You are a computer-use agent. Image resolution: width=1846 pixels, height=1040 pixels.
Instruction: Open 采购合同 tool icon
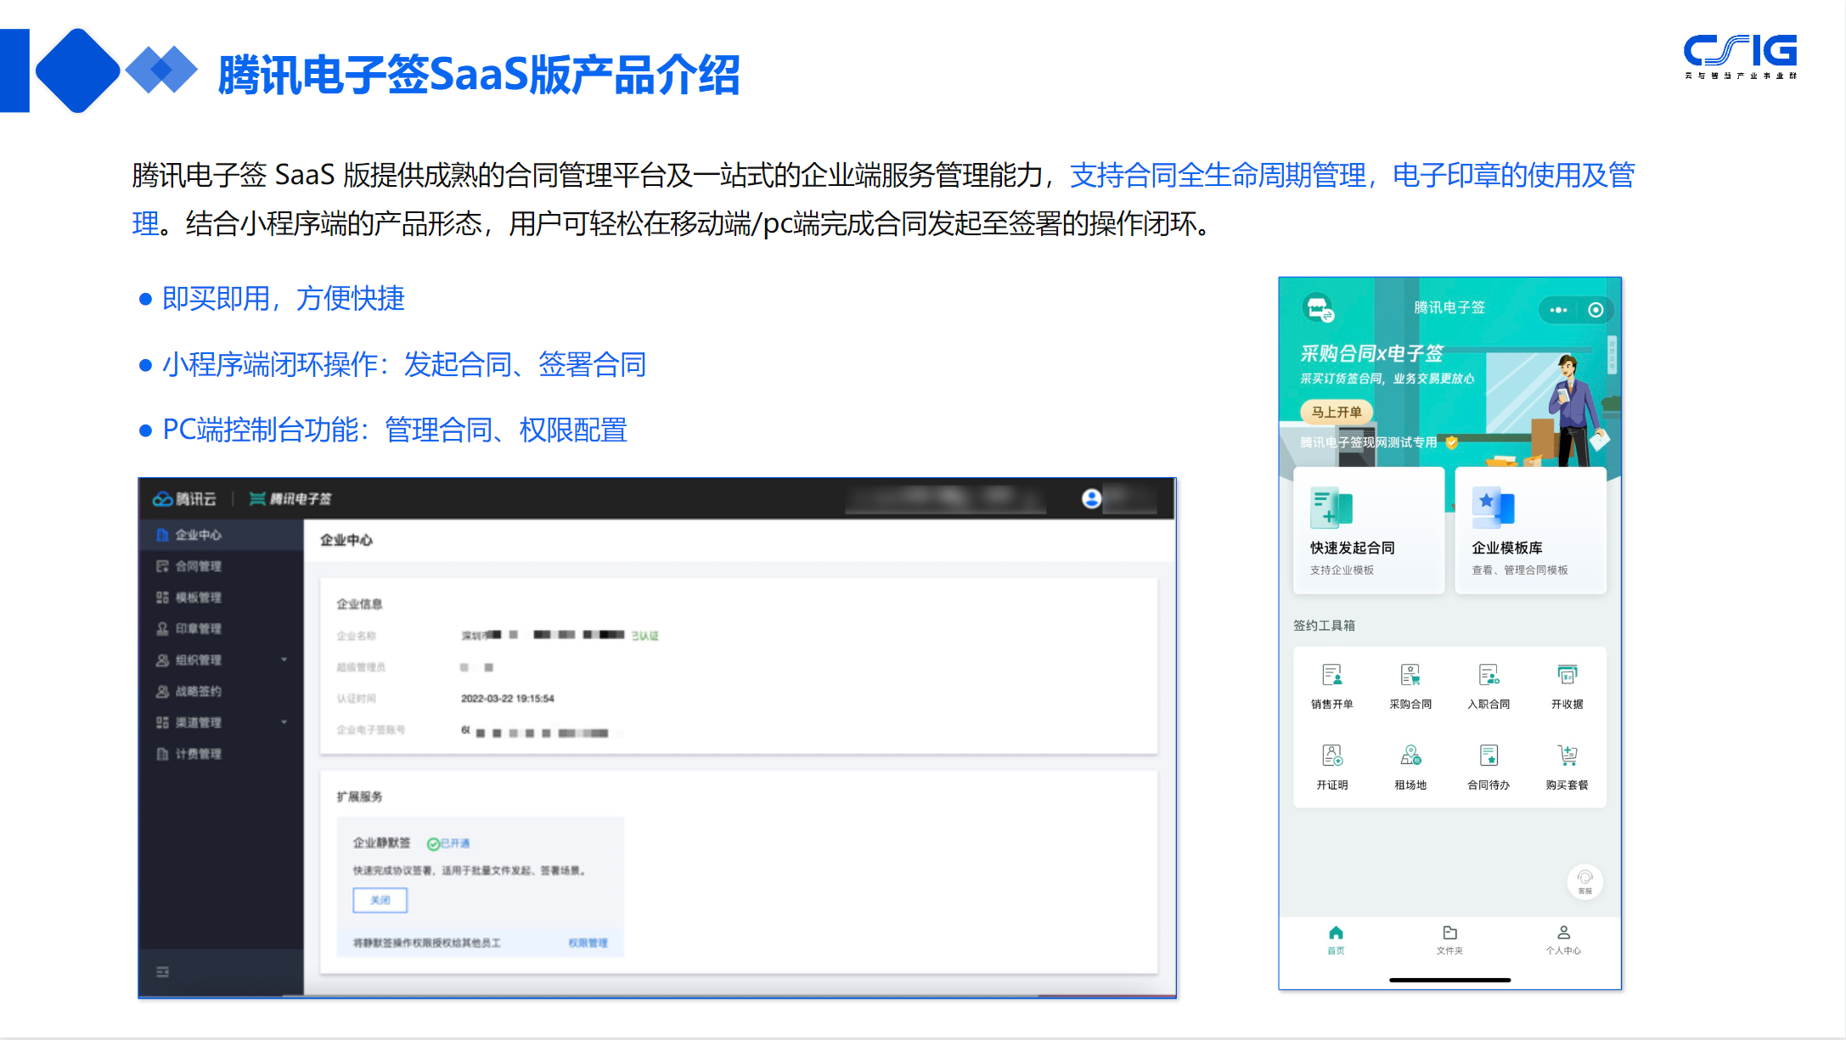point(1410,676)
